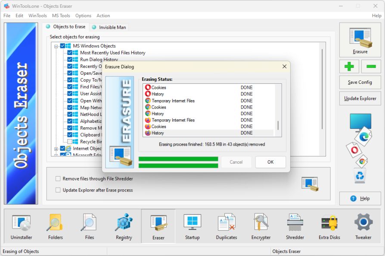Uncheck the User Assist checkbox
Viewport: 385px width, 256px height.
coord(70,94)
